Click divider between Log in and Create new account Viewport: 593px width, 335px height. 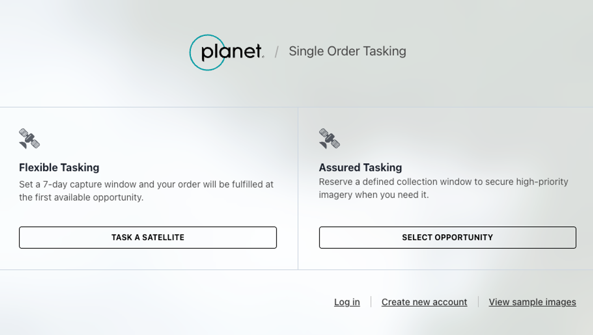point(371,302)
